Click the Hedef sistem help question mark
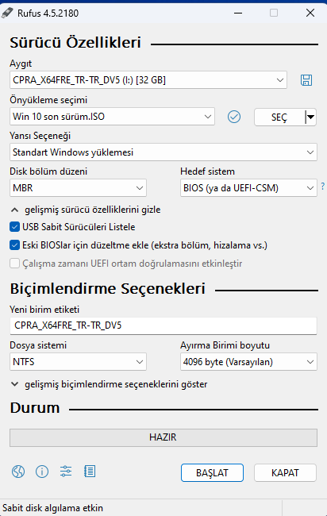 [323, 187]
